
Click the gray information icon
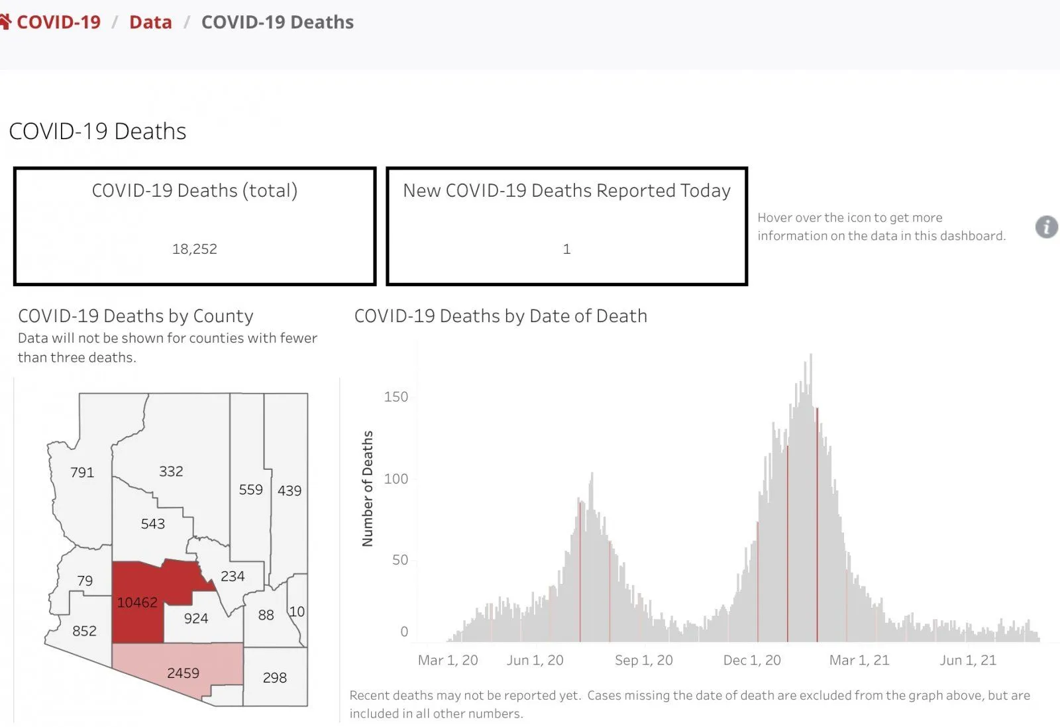1046,227
